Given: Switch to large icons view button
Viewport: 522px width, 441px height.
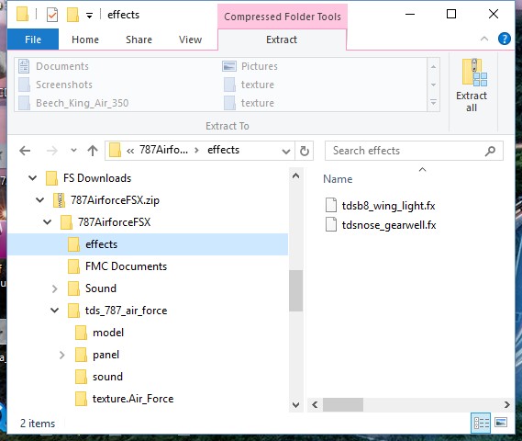Looking at the screenshot, I should (501, 423).
